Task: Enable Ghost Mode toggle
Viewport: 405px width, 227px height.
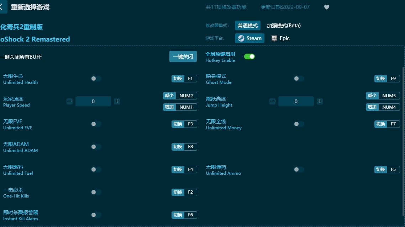Action: click(x=299, y=79)
